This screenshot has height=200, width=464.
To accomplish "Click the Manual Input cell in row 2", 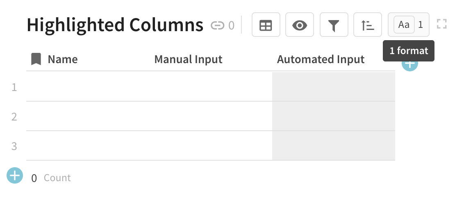I will point(211,116).
